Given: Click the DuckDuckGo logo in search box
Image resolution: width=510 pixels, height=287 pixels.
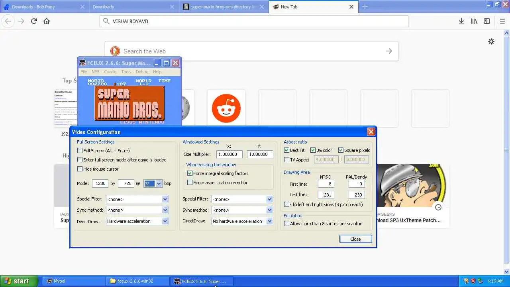Looking at the screenshot, I should tap(115, 51).
